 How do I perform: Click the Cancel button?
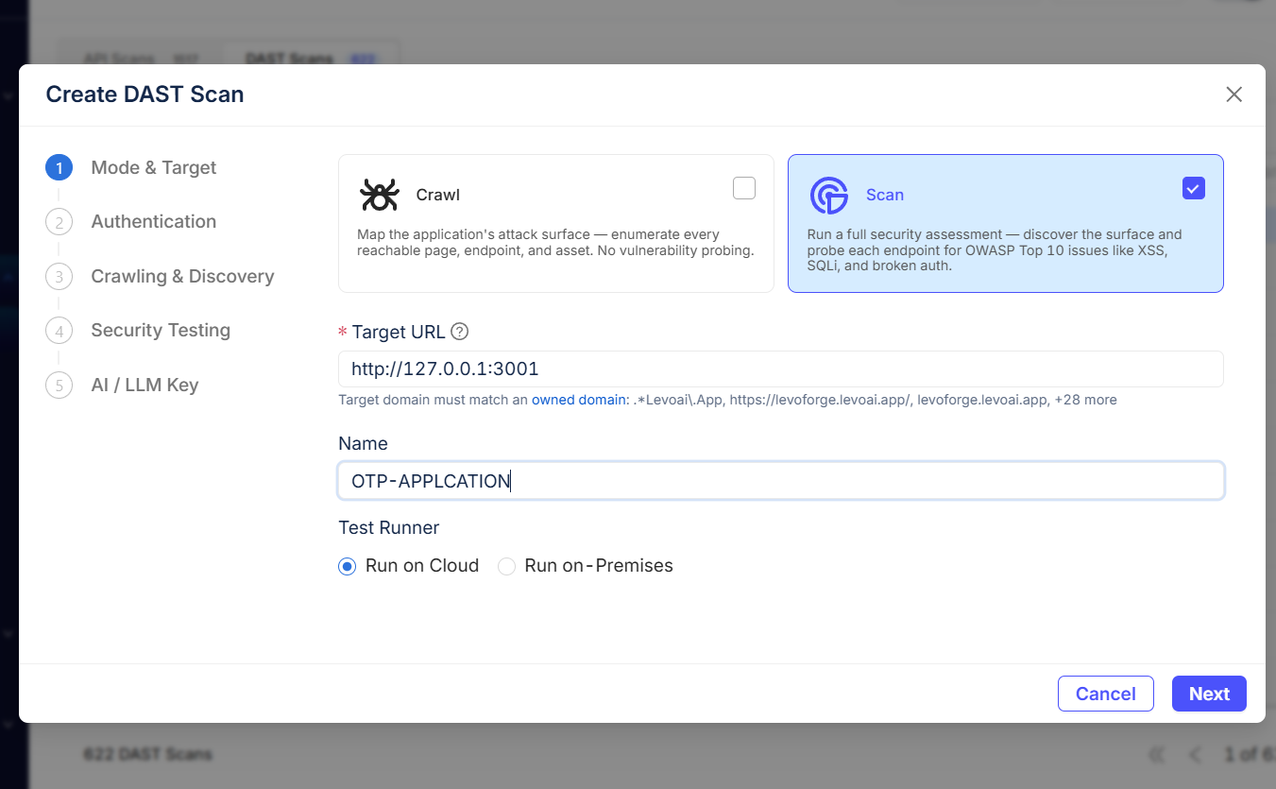1106,694
